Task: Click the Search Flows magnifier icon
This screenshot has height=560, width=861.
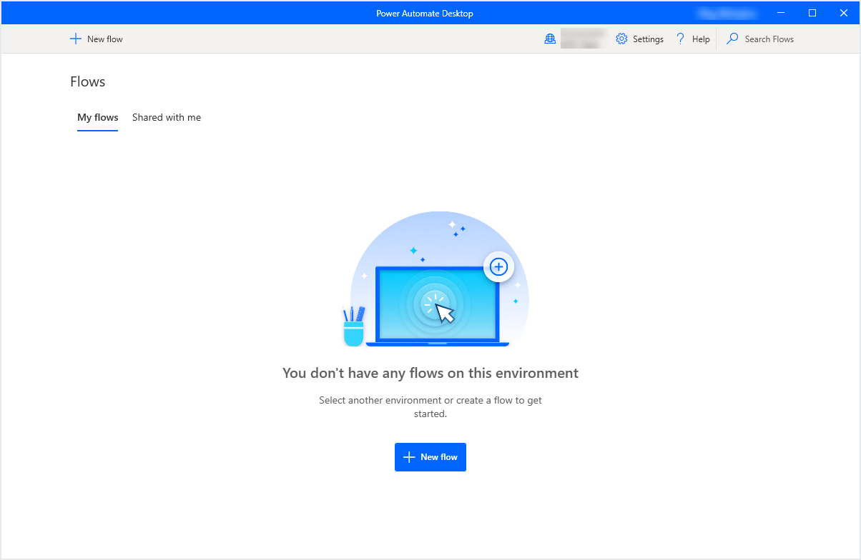Action: coord(732,39)
